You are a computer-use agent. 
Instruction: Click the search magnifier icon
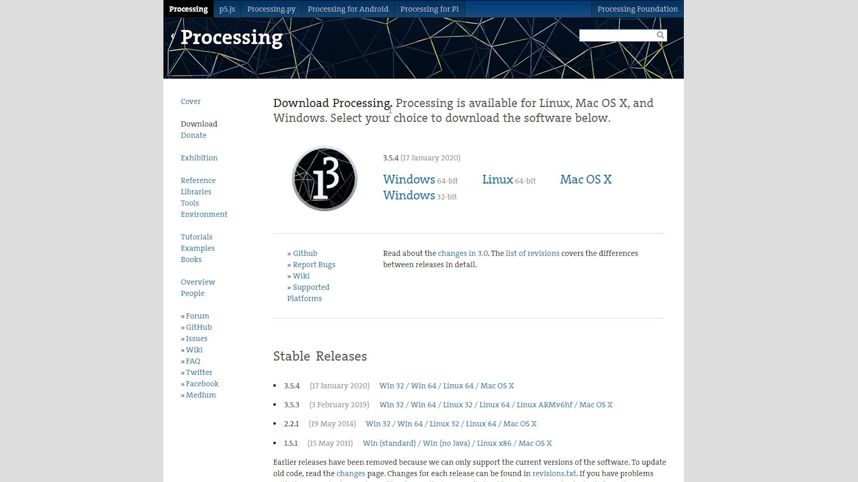pos(660,35)
